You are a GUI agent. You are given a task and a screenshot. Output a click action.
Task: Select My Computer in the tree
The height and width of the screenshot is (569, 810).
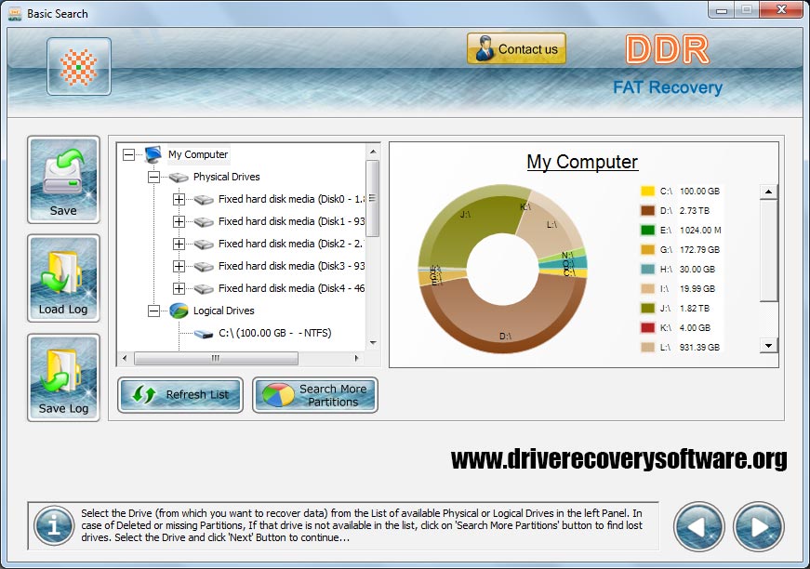[x=198, y=154]
